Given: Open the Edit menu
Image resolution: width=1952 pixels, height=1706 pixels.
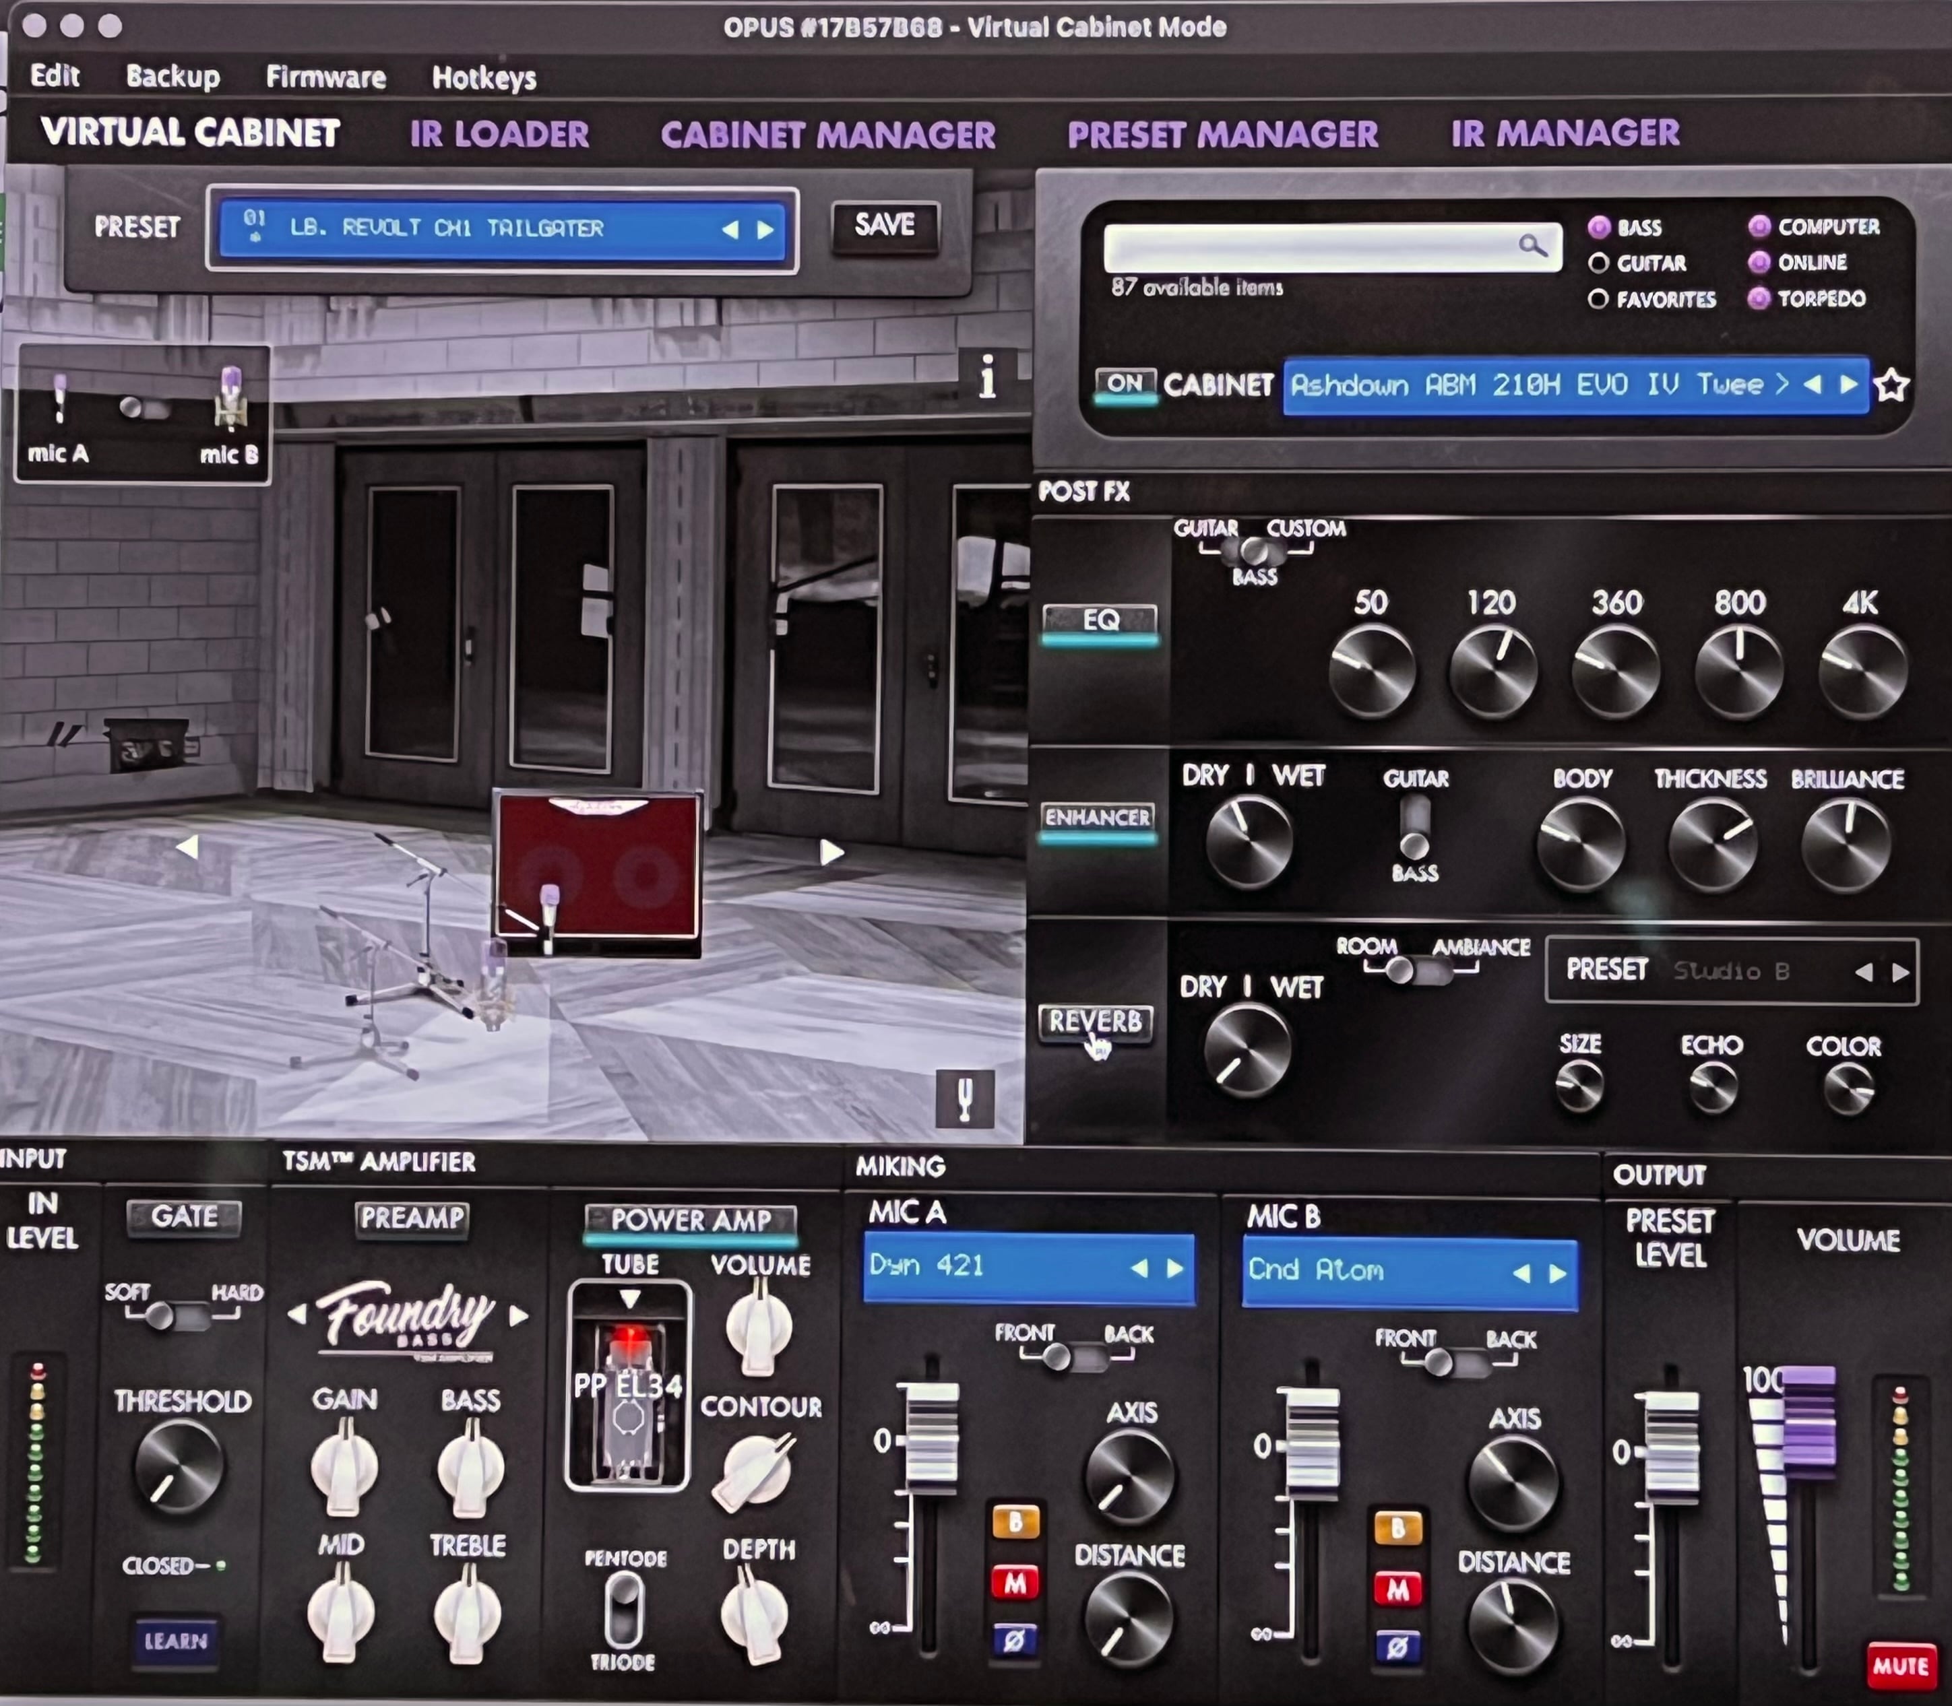Looking at the screenshot, I should pyautogui.click(x=55, y=75).
